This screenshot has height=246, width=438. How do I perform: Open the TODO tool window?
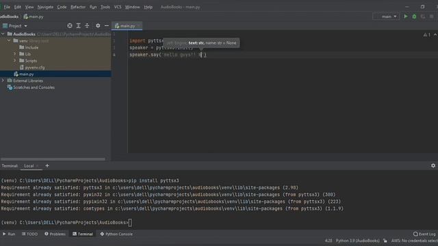29,234
